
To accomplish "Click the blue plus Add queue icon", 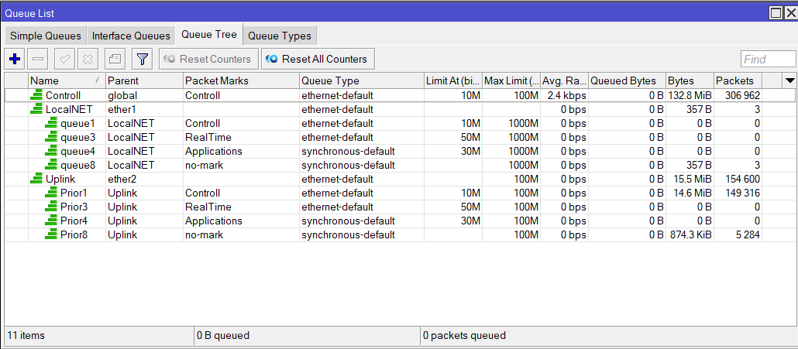I will [15, 59].
